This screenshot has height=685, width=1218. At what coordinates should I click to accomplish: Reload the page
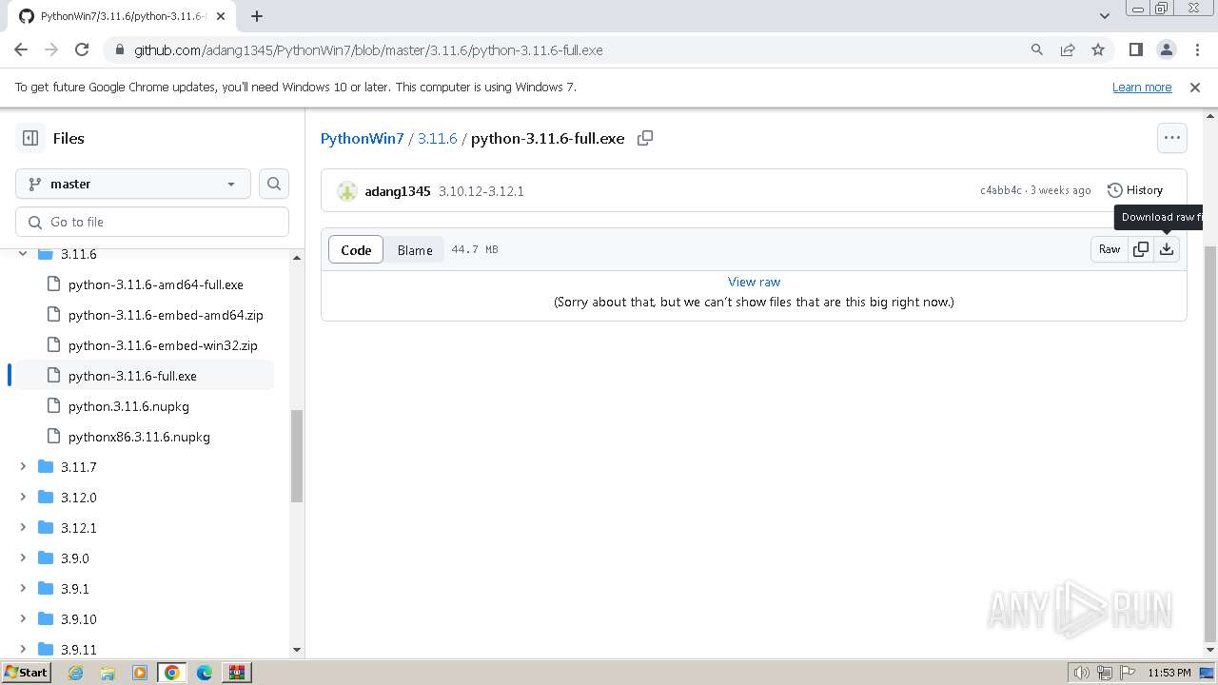tap(82, 49)
